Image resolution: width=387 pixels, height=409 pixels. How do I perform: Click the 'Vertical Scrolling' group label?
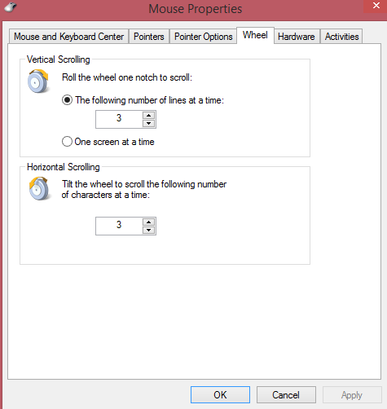(x=58, y=59)
